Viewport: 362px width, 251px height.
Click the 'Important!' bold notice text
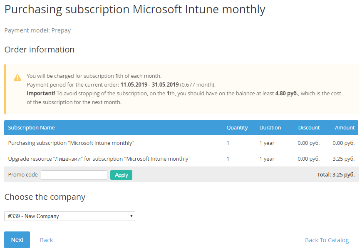(x=41, y=94)
